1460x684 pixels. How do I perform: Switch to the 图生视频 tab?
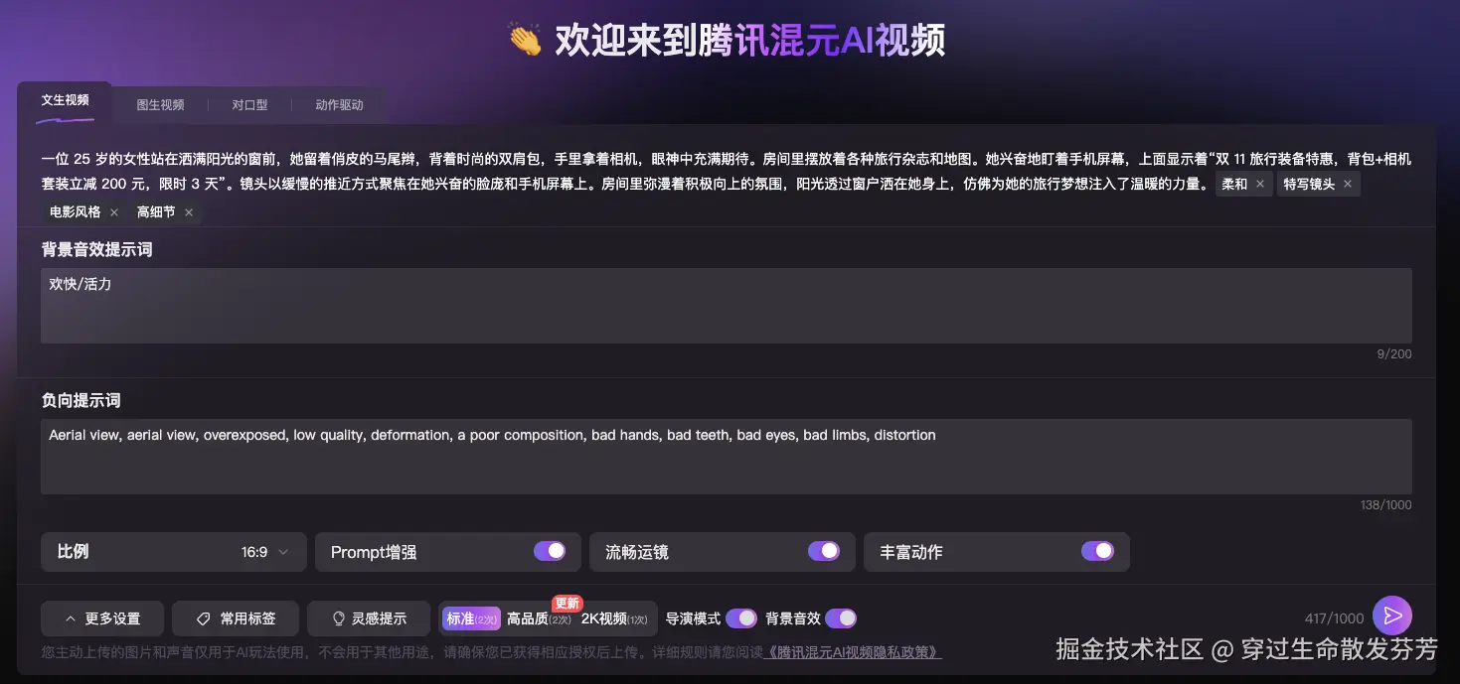pos(160,103)
